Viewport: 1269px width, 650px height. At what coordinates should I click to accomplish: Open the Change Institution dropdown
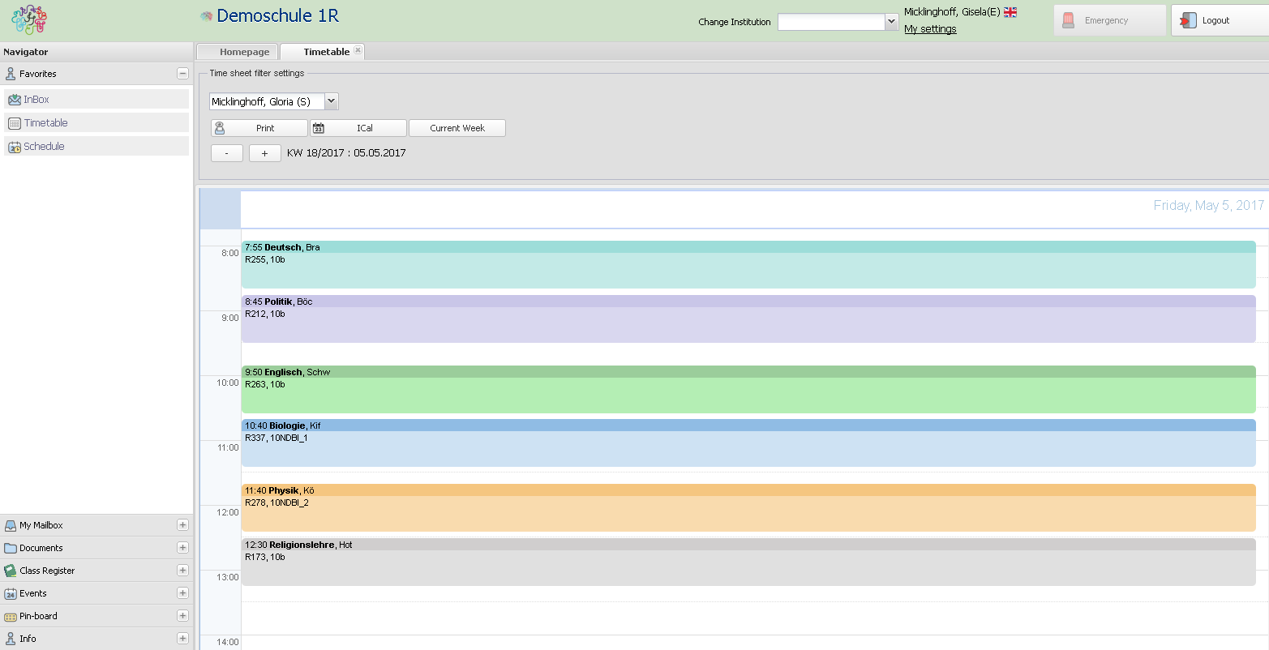[x=891, y=22]
